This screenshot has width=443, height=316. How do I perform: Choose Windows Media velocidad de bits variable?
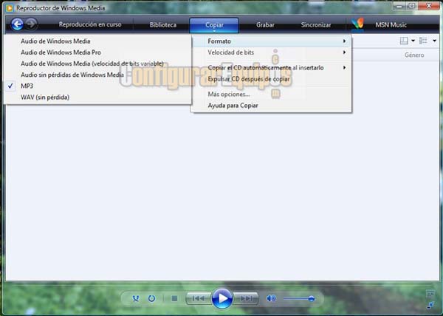click(97, 63)
